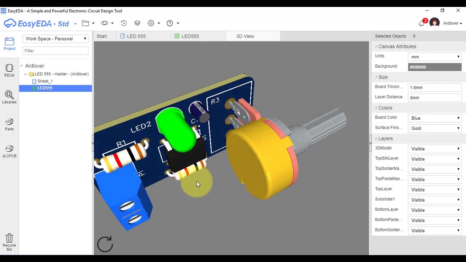Open the Ardlover account dropdown
Screen dimensions: 466x262
pyautogui.click(x=453, y=23)
